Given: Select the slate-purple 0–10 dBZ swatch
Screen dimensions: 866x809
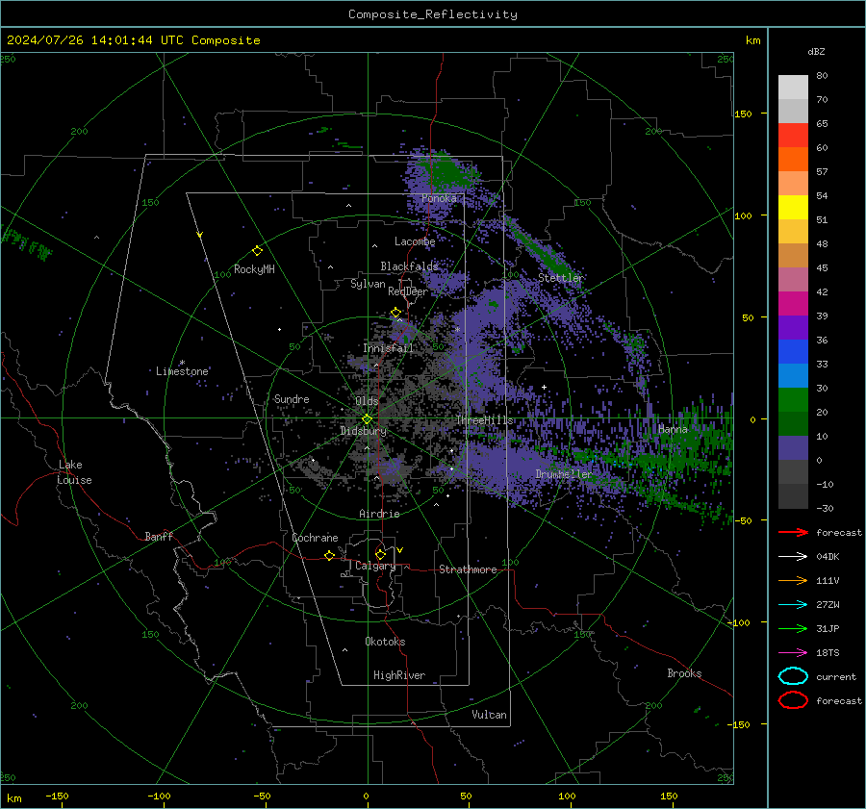Looking at the screenshot, I should point(793,448).
